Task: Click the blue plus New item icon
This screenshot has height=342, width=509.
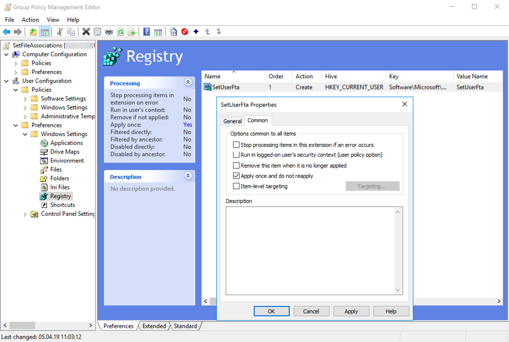Action: (x=196, y=32)
